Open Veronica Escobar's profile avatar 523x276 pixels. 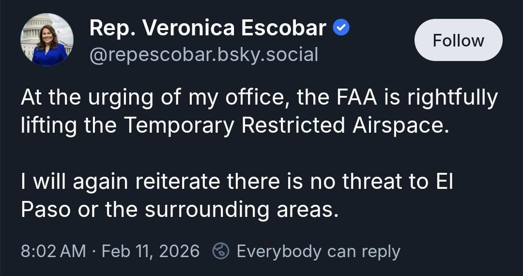pyautogui.click(x=47, y=40)
